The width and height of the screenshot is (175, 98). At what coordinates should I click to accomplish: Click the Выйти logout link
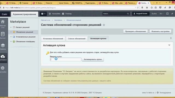[154, 14]
